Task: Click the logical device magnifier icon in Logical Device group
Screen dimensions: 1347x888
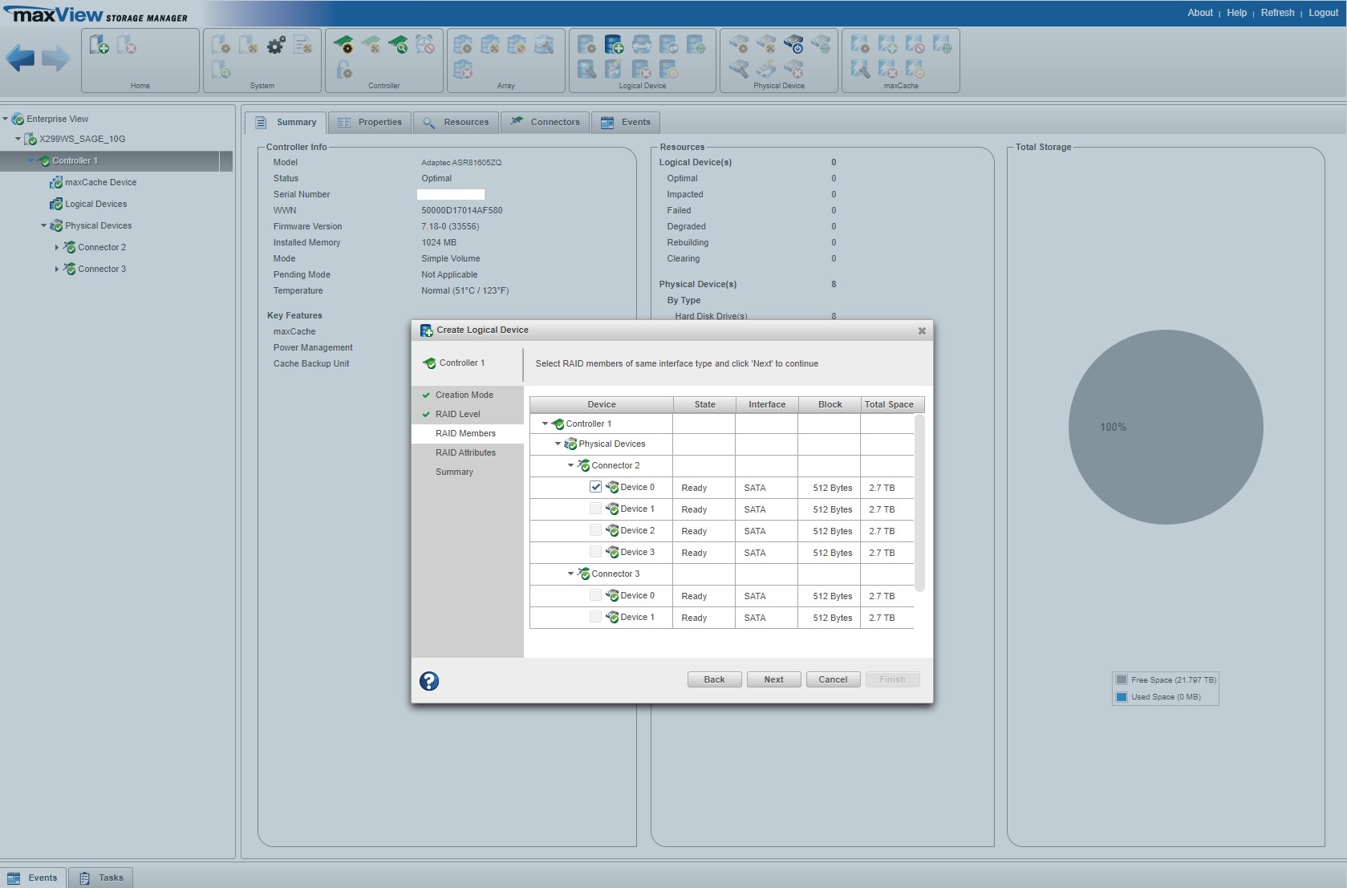Action: (x=586, y=70)
